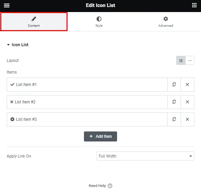Viewport: 201px width, 196px height.
Task: Remove List Item #3
Action: coord(187,119)
